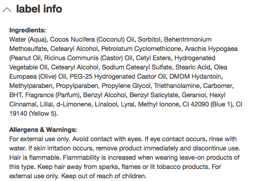Screen dimensions: 253x181
Task: Click "Water (Aqua)" in the ingredients
Action: [x=28, y=39]
